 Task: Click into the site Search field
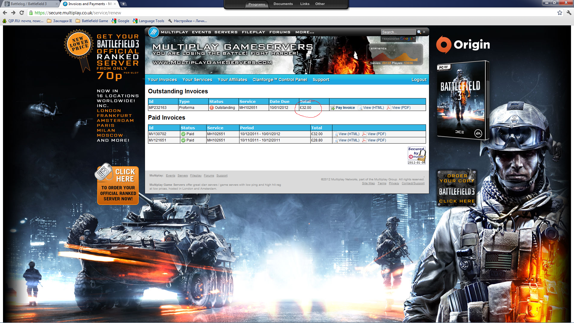coord(398,32)
